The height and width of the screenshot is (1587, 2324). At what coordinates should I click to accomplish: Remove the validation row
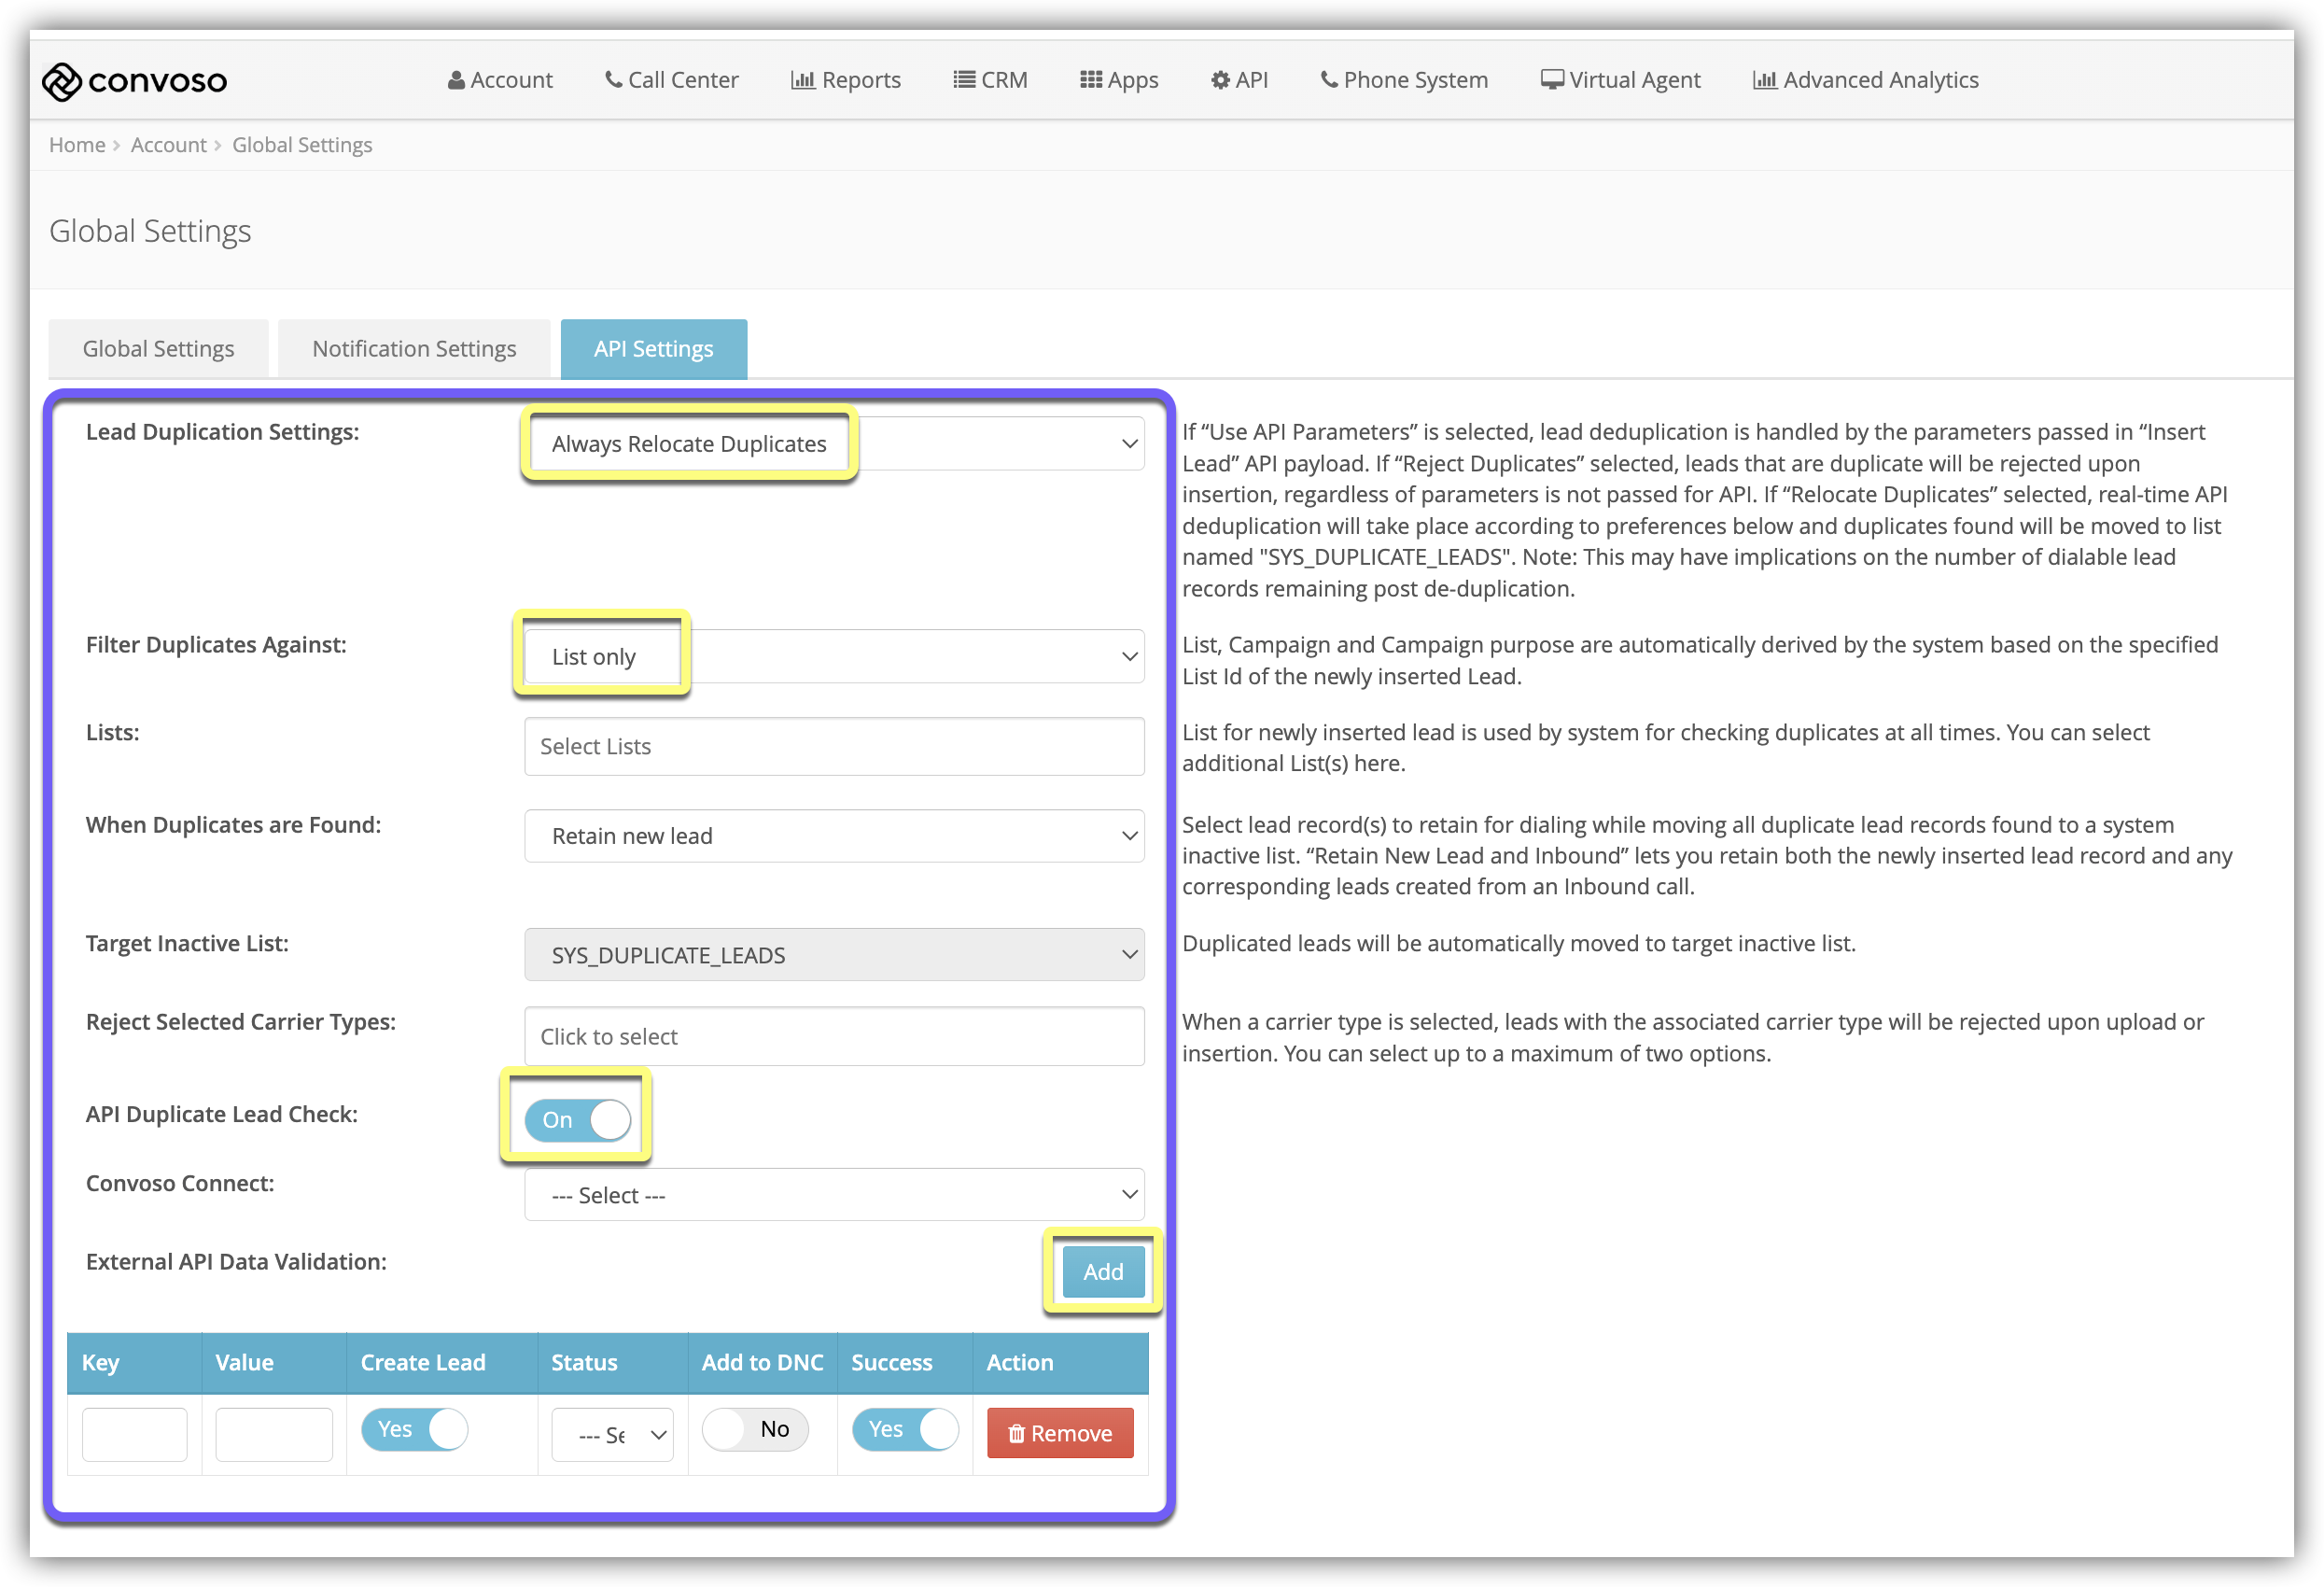coord(1059,1434)
